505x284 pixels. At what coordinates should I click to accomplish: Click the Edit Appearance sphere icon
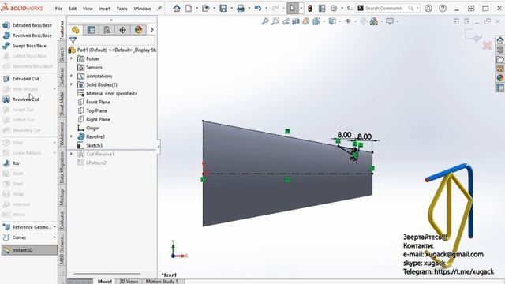point(374,21)
